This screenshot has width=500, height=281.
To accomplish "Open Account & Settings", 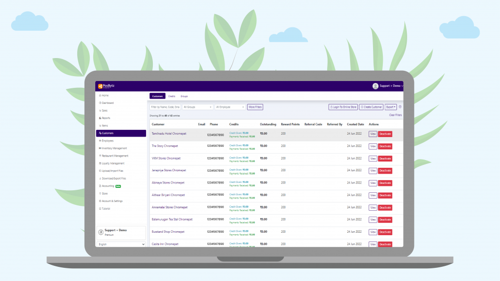I will [x=113, y=201].
